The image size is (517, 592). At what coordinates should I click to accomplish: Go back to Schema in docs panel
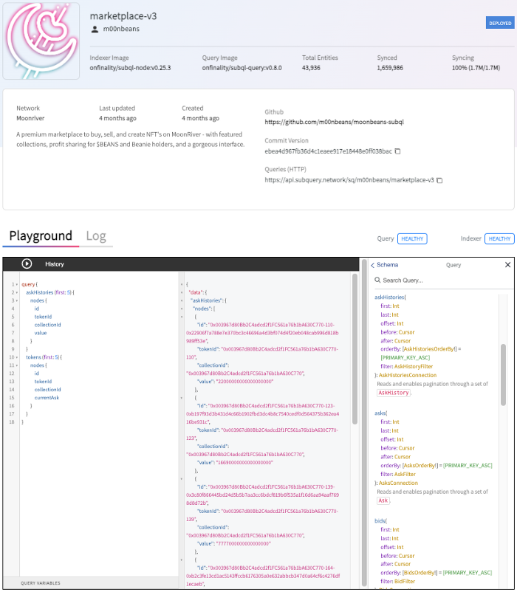click(385, 265)
